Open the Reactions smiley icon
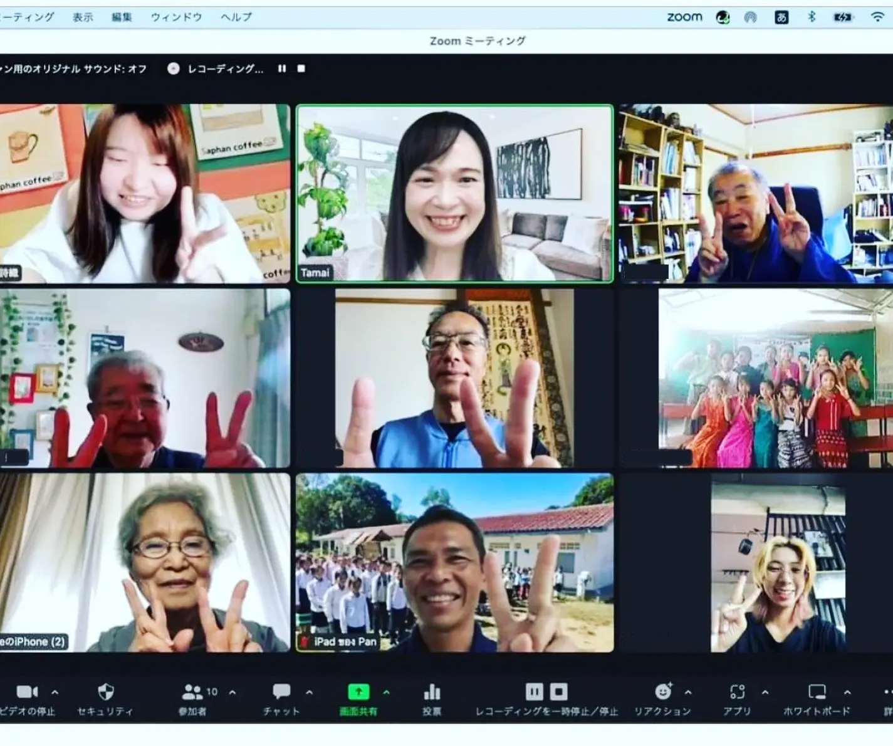893x746 pixels. pyautogui.click(x=662, y=691)
